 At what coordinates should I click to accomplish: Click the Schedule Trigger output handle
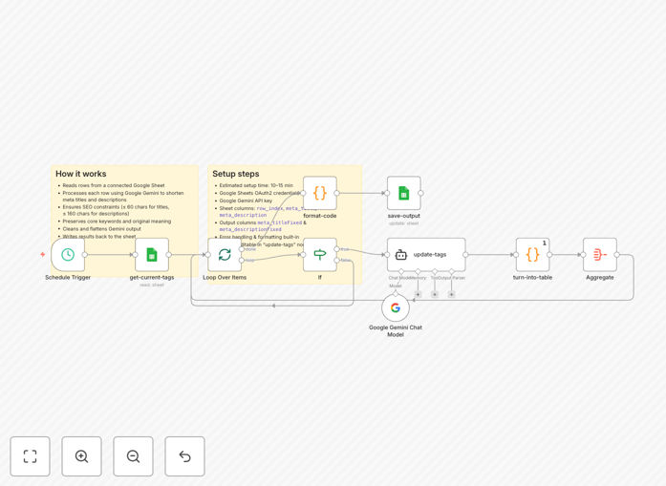84,255
